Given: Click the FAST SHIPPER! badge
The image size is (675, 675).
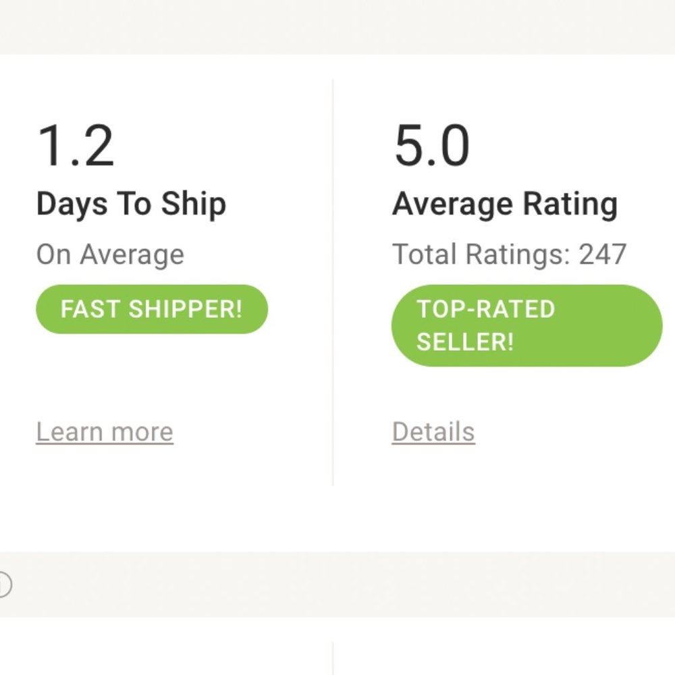Looking at the screenshot, I should click(x=152, y=309).
